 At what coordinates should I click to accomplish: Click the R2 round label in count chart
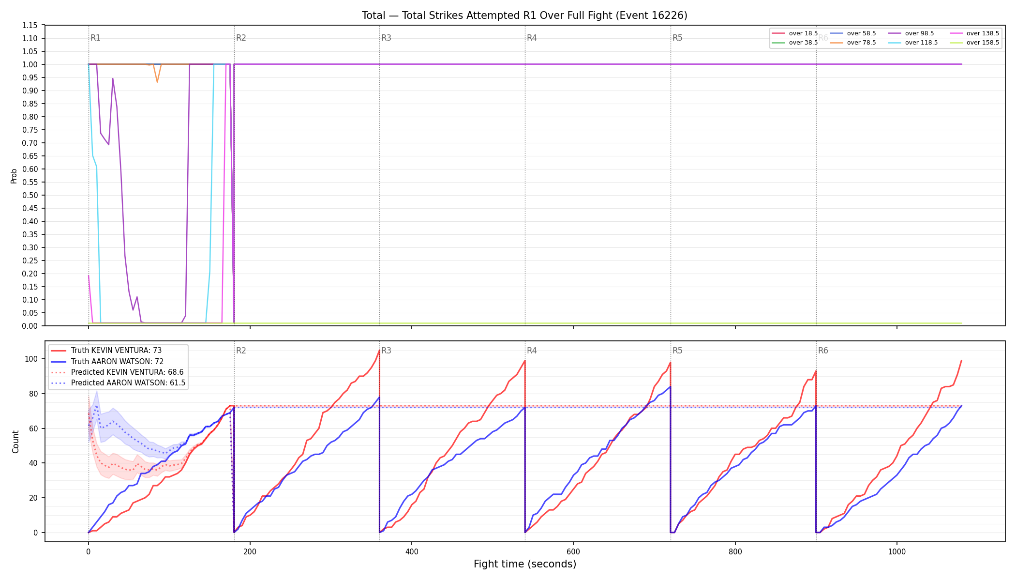[x=241, y=351]
